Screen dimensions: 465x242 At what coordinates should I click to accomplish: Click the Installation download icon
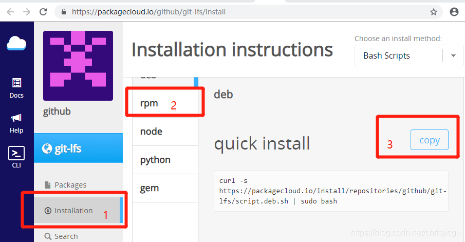48,211
